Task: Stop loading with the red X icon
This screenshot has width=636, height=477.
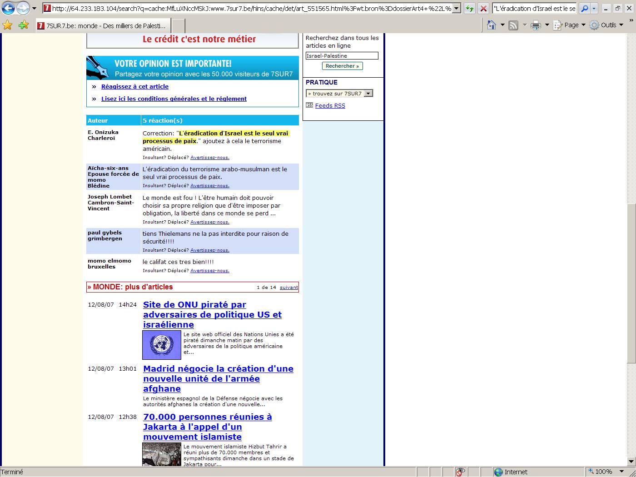Action: 483,8
